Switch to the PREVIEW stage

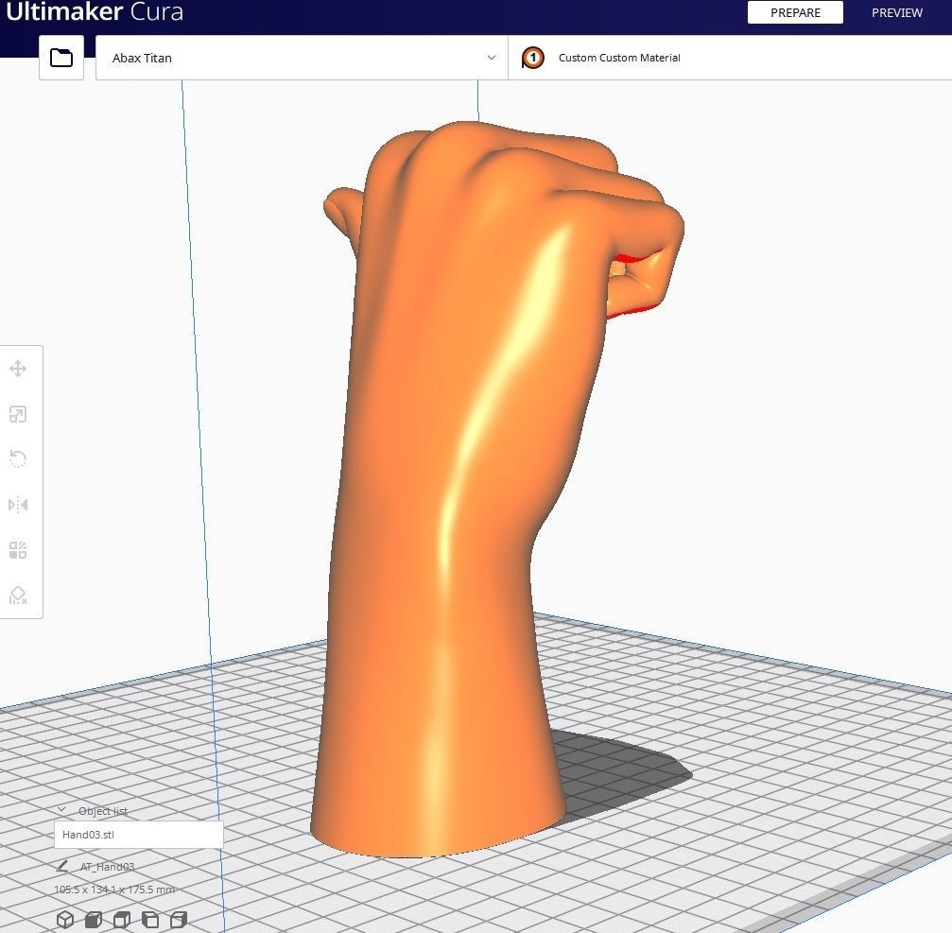click(897, 12)
